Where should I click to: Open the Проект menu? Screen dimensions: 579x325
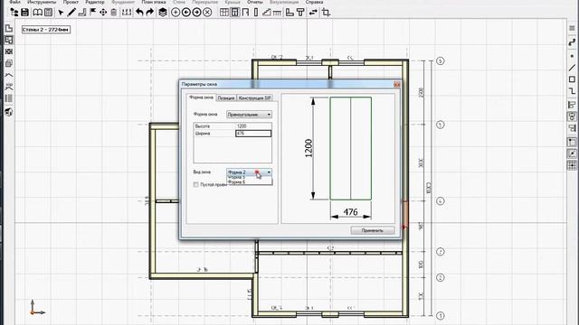point(71,2)
